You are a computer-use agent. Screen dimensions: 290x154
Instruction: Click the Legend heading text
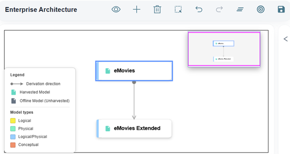pyautogui.click(x=17, y=75)
